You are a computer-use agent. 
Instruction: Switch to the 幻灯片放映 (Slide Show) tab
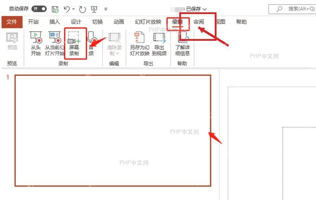[x=148, y=22]
